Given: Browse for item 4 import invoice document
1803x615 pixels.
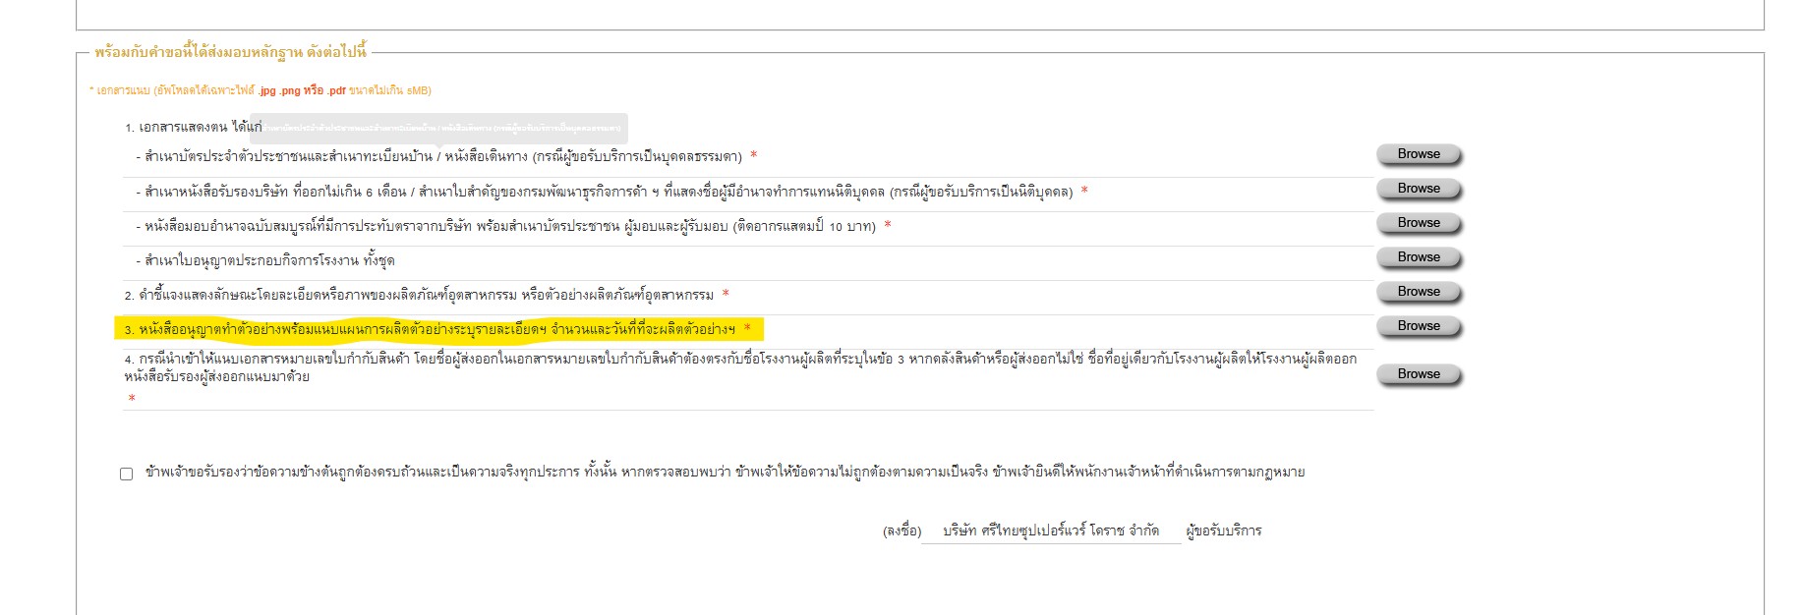Looking at the screenshot, I should point(1418,374).
